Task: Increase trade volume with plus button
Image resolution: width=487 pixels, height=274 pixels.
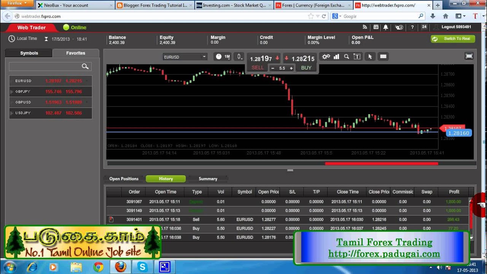Action: pyautogui.click(x=291, y=68)
